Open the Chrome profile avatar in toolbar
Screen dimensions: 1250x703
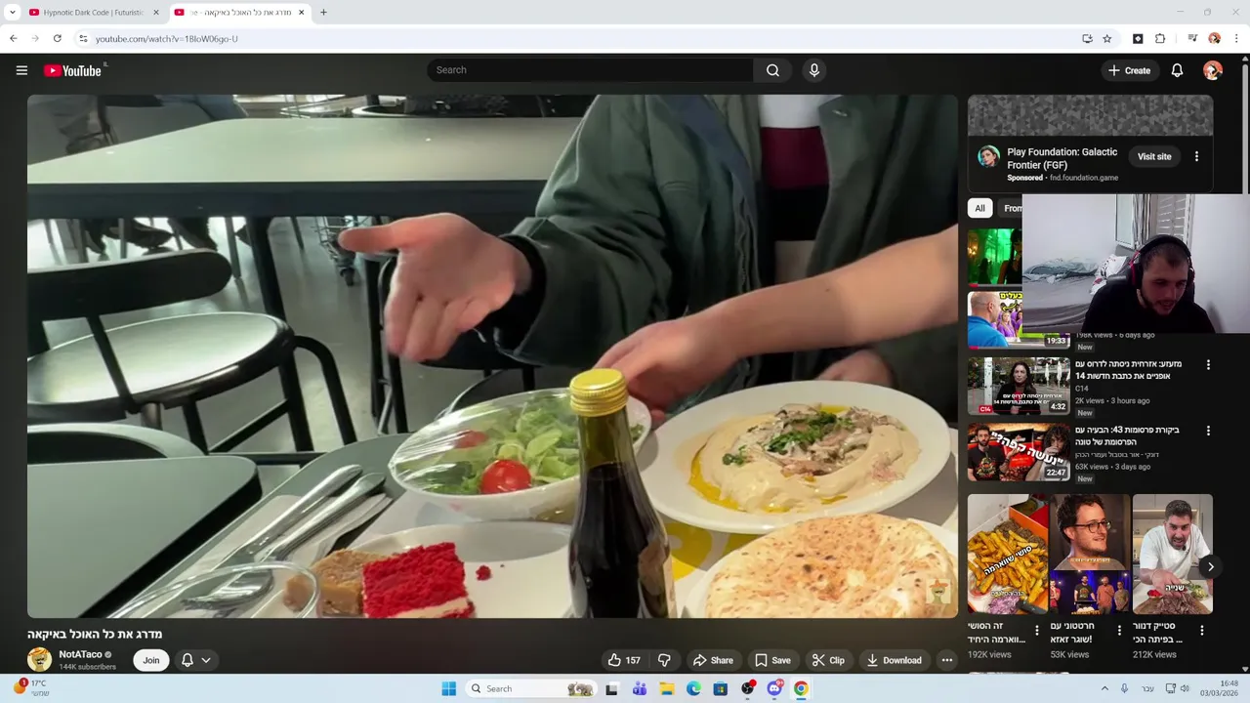tap(1214, 39)
